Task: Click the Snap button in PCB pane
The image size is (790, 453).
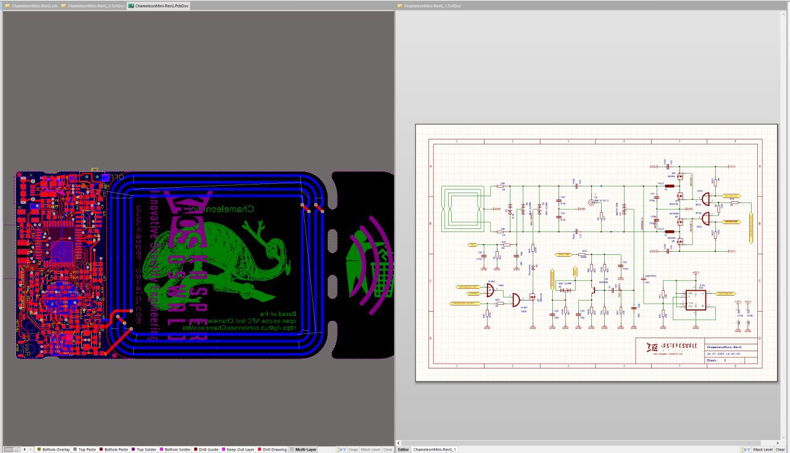Action: [x=353, y=449]
